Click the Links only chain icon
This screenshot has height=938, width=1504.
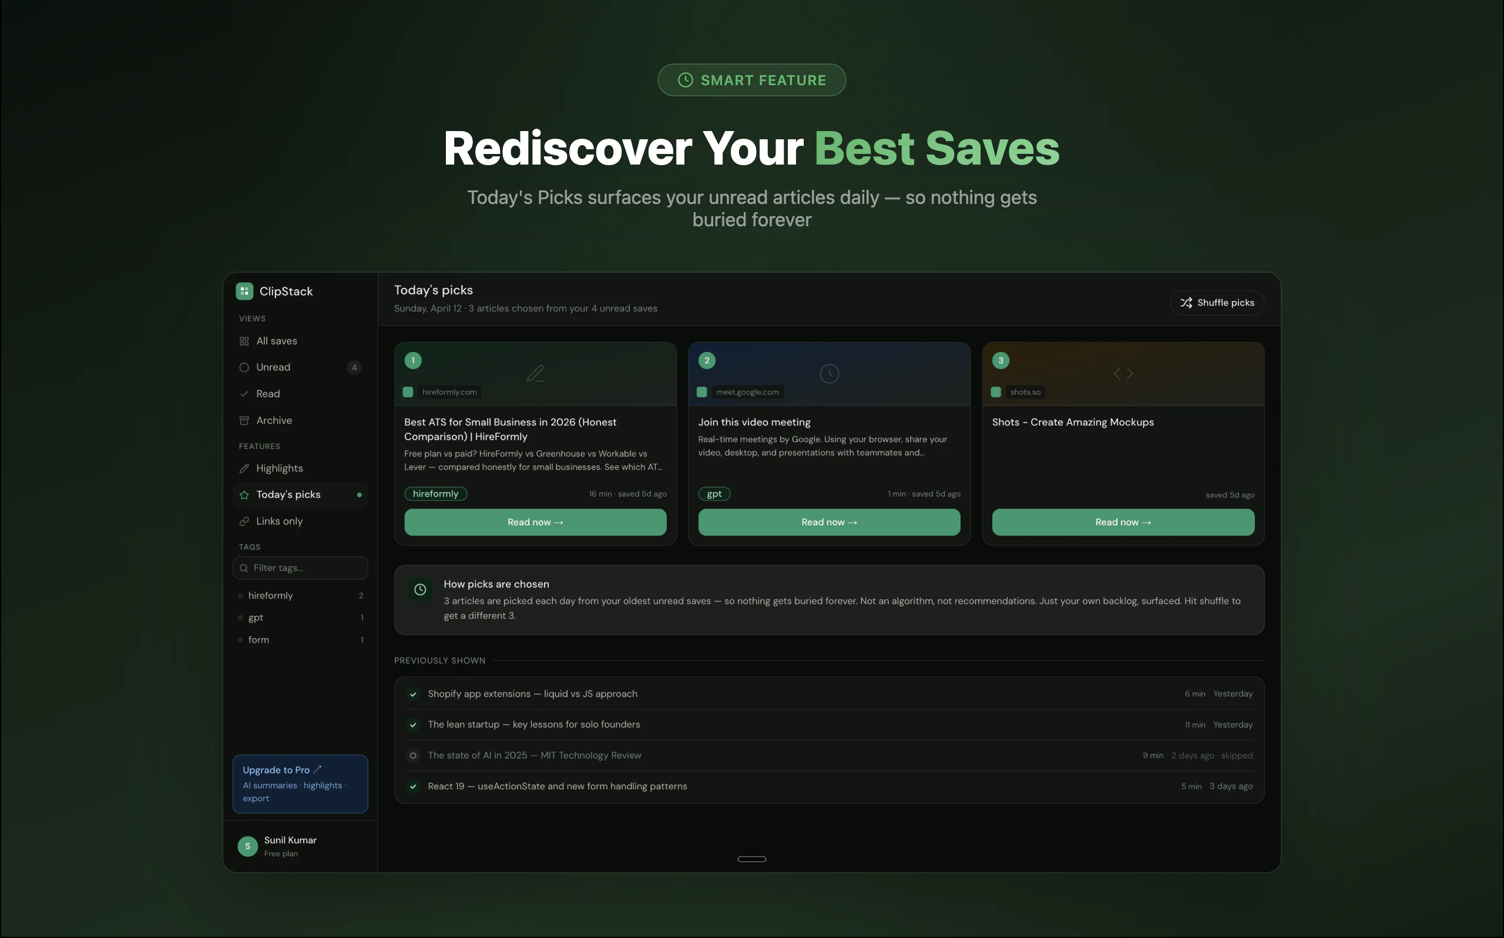(244, 521)
